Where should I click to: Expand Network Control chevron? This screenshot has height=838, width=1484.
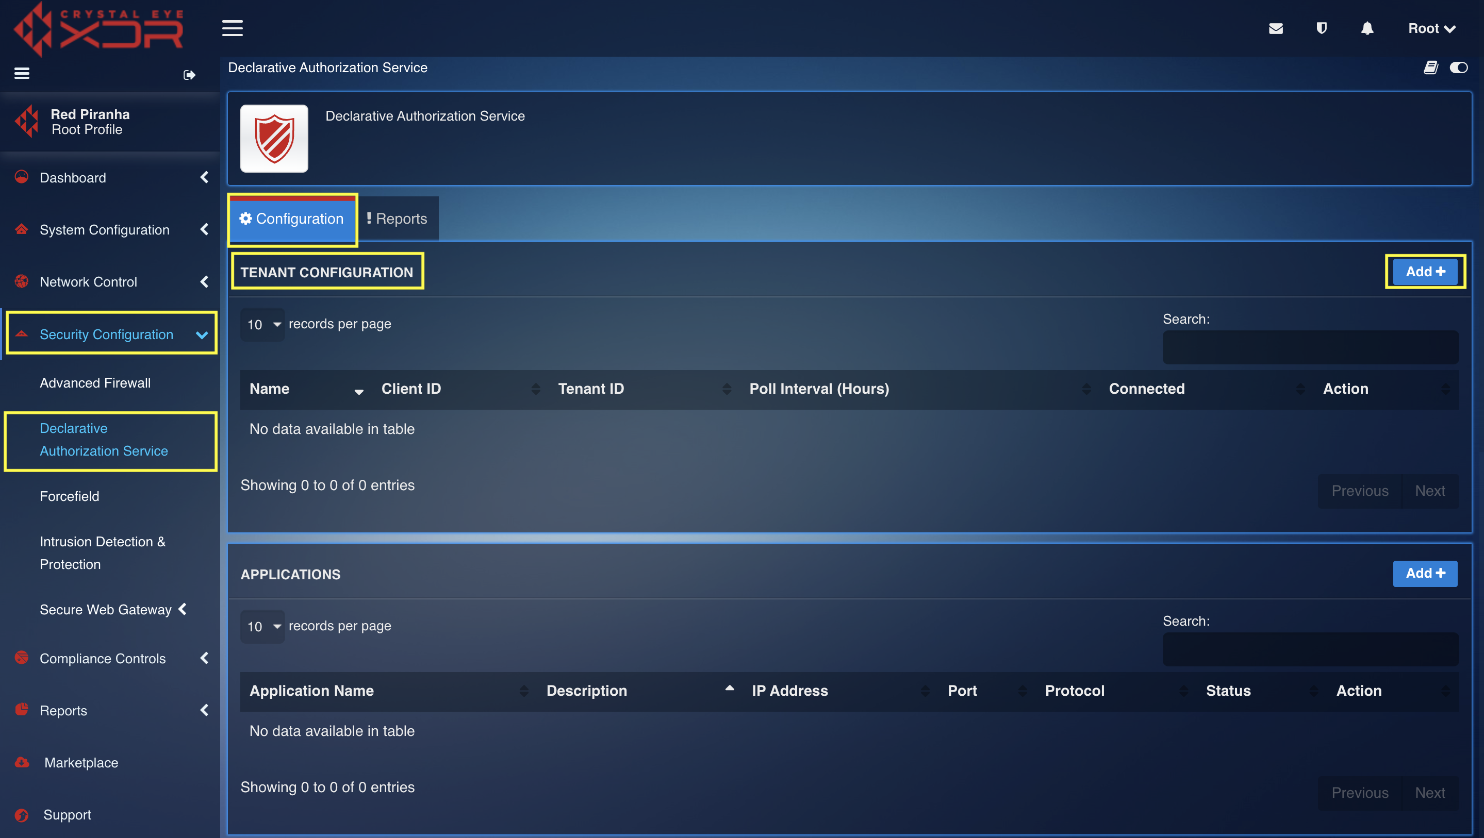205,281
